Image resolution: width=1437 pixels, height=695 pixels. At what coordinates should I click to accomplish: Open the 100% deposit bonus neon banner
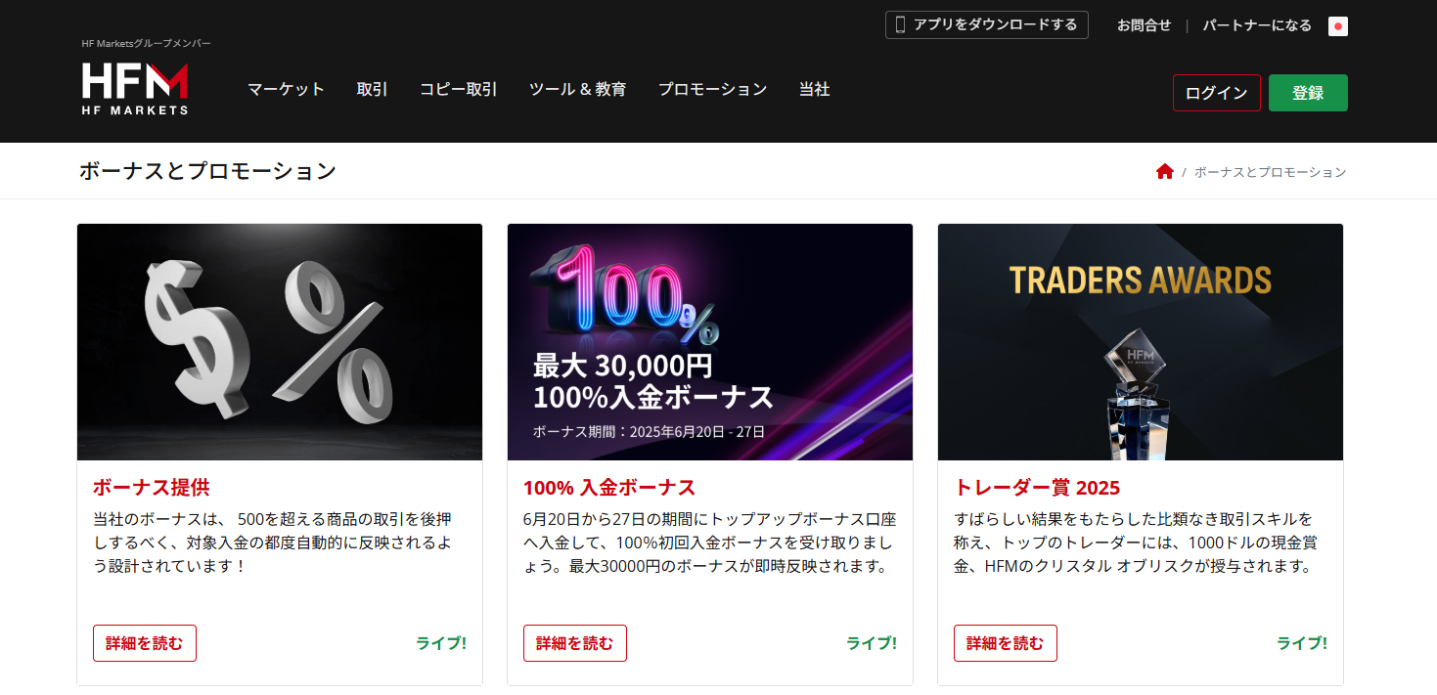[x=710, y=342]
